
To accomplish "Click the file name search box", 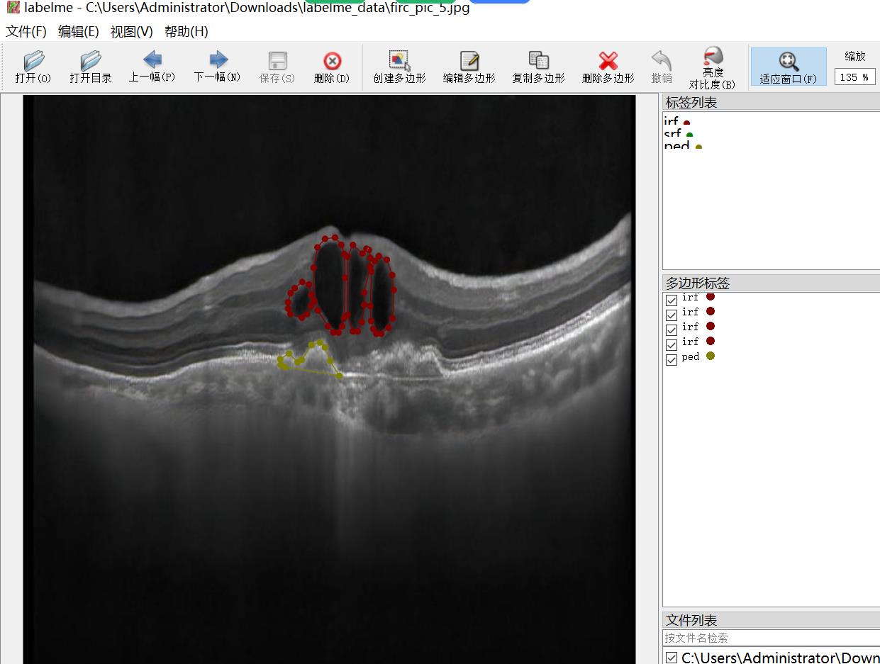I will [771, 638].
